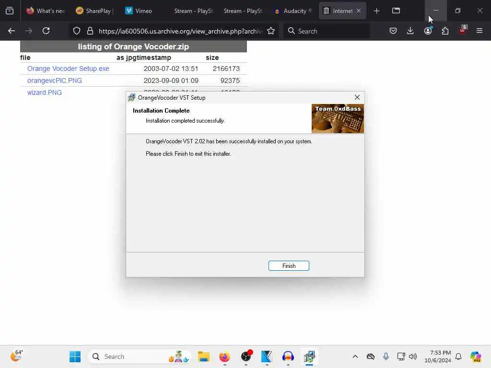Open network display tray icon
491x368 pixels.
[x=401, y=356]
